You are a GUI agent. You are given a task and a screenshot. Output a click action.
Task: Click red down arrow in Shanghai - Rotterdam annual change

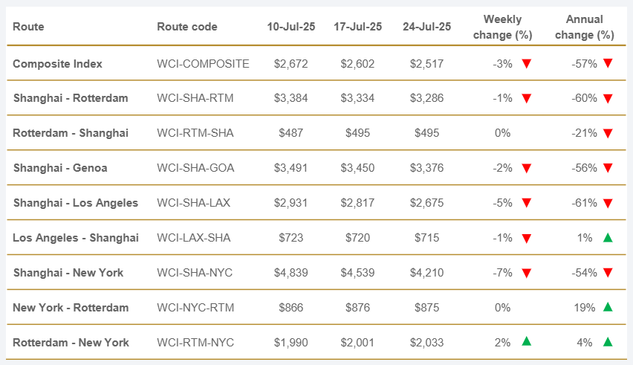(x=607, y=98)
